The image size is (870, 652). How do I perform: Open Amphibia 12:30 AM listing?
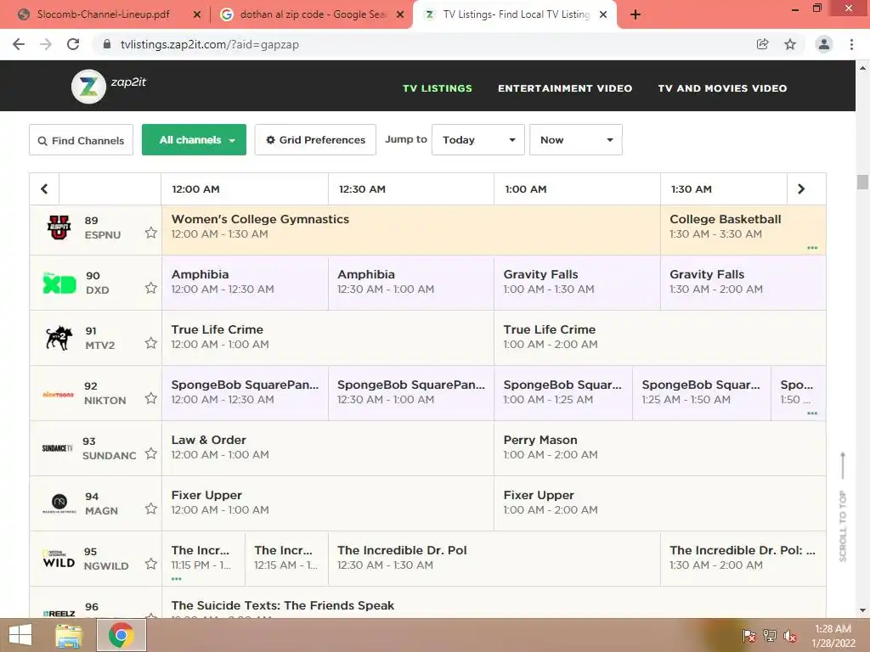coord(411,283)
